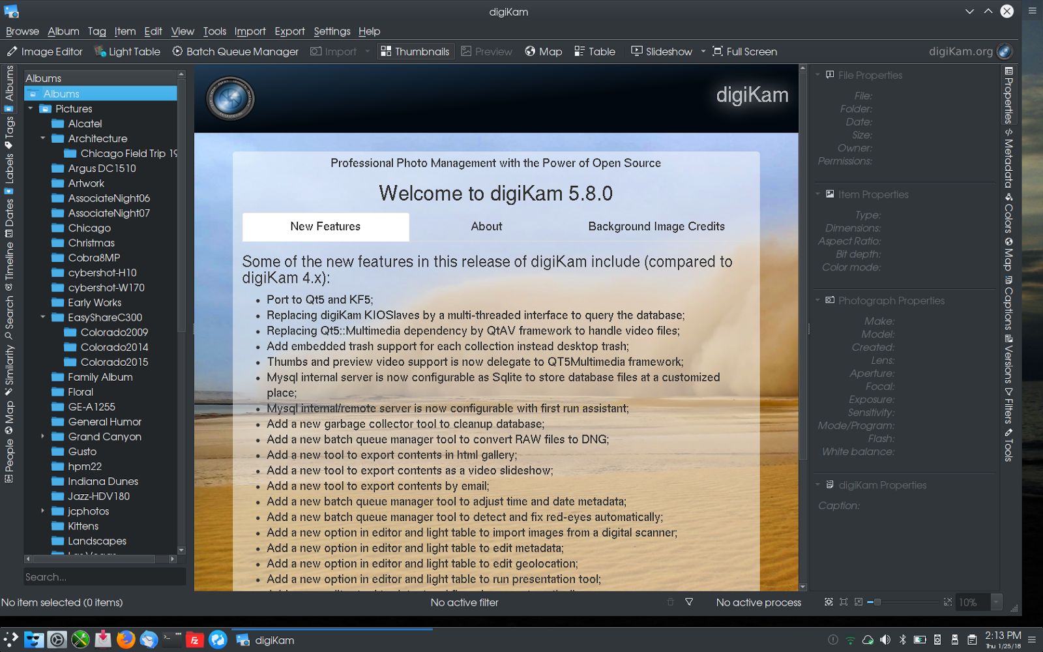1043x652 pixels.
Task: Open the terminal from the taskbar
Action: 172,639
